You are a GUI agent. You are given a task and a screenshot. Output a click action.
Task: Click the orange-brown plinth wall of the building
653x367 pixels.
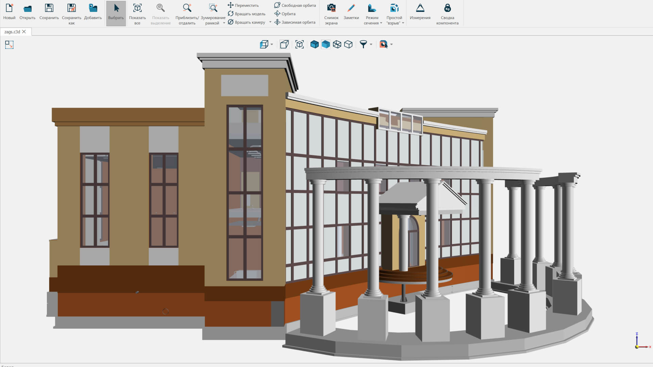[x=129, y=304]
